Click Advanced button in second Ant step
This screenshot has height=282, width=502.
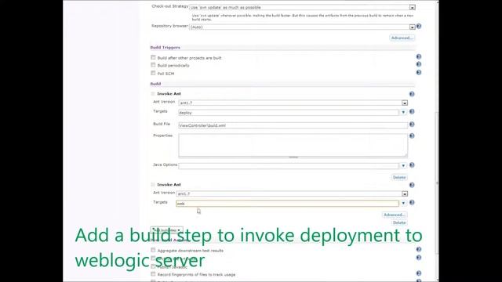pyautogui.click(x=395, y=215)
